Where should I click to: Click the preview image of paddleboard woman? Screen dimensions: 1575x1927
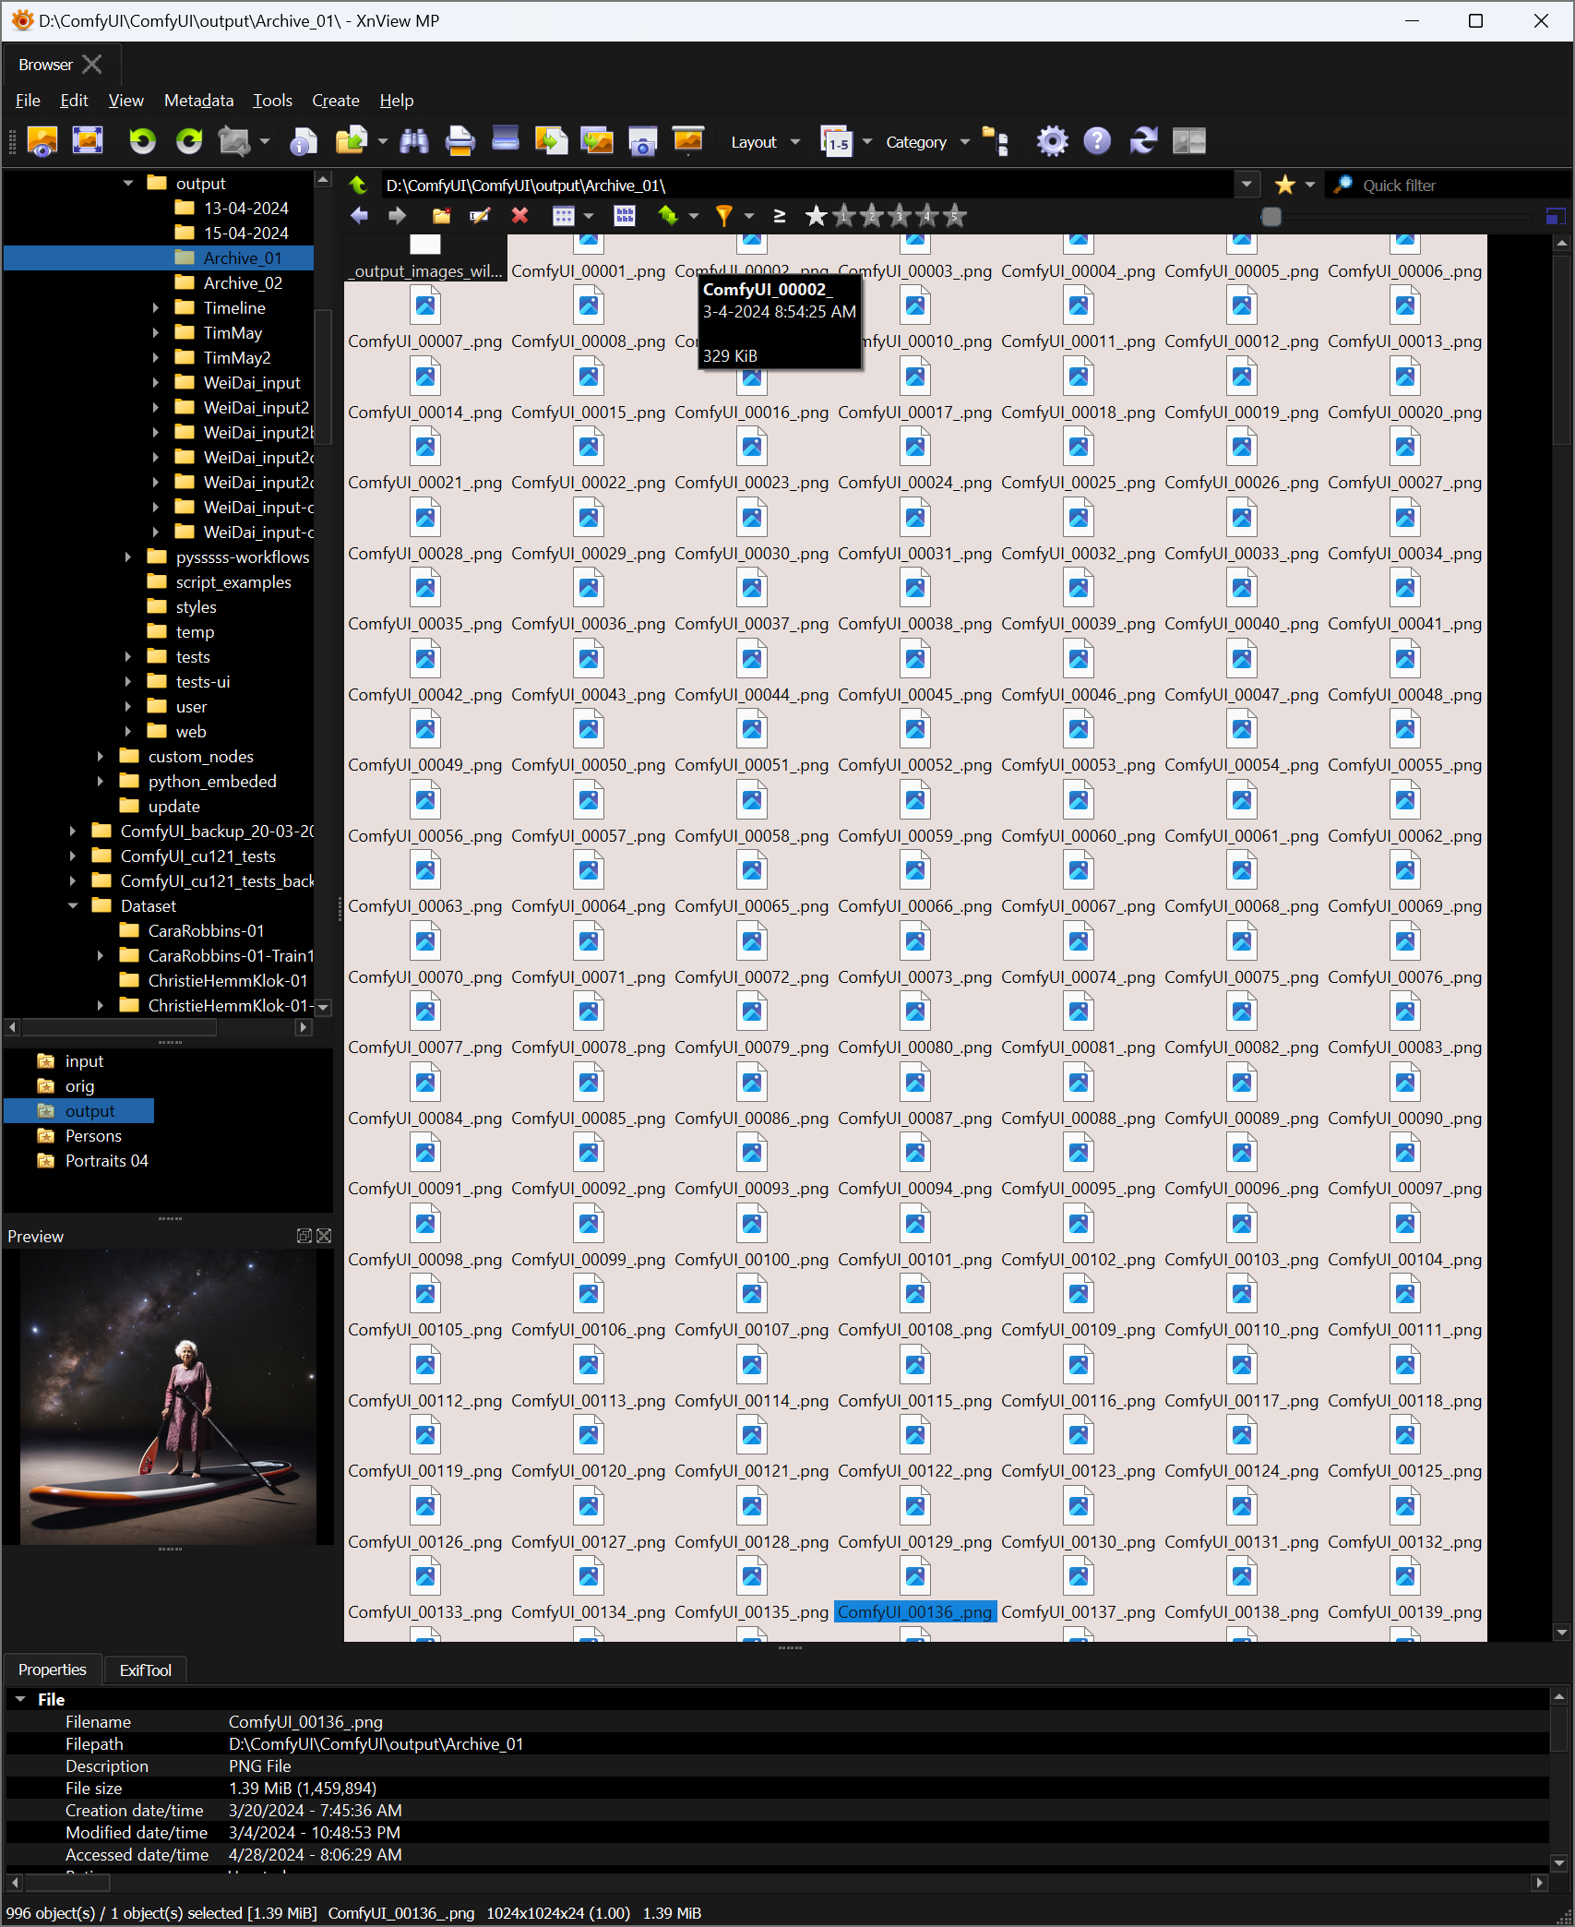168,1396
